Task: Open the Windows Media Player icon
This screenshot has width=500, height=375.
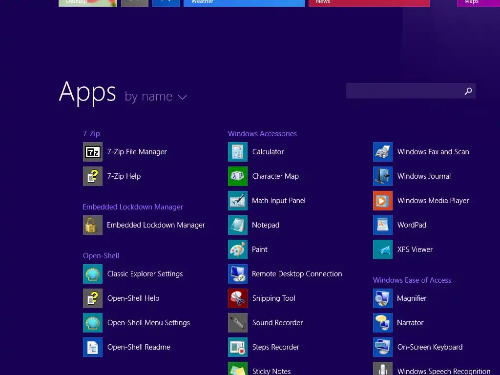Action: point(383,201)
